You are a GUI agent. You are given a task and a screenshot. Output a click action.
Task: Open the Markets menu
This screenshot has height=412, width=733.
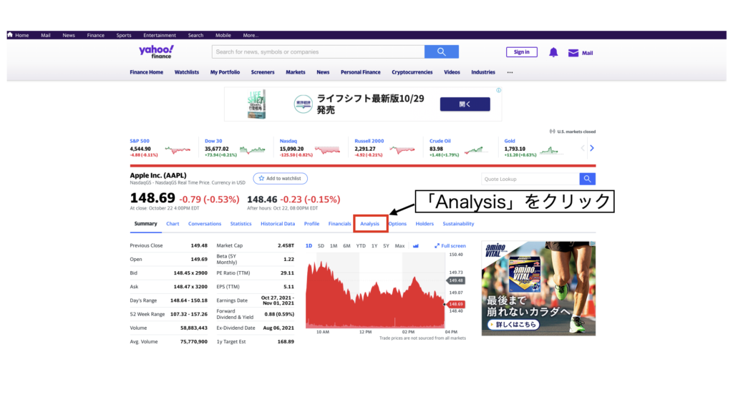296,72
